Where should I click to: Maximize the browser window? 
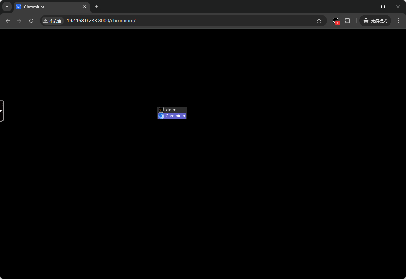tap(383, 7)
